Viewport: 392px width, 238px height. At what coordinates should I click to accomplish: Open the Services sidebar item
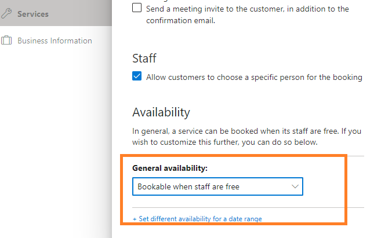coord(33,13)
